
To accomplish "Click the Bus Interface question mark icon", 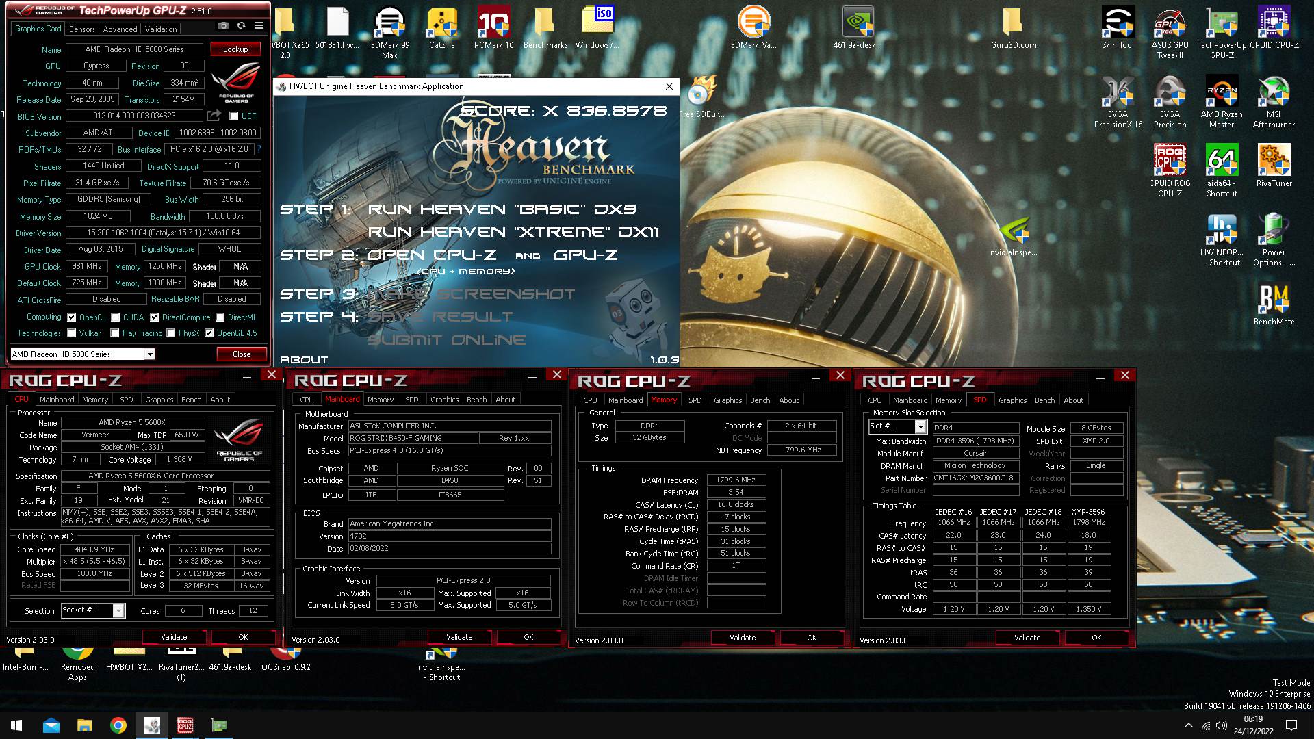I will click(259, 148).
